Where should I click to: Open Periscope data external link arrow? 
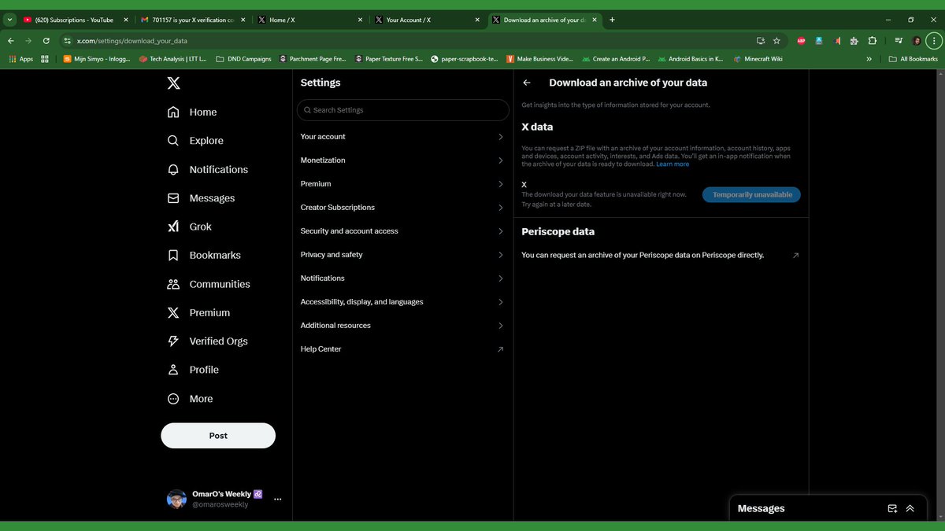click(795, 255)
